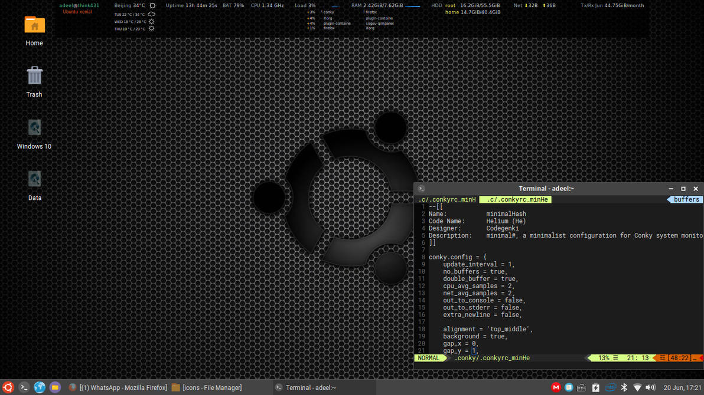The image size is (704, 395).
Task: Open the Trash desktop icon
Action: [34, 76]
